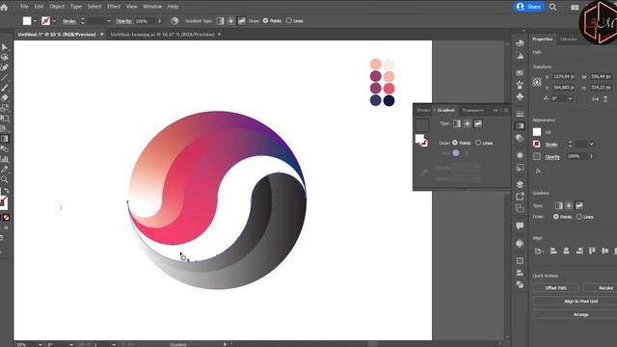The width and height of the screenshot is (617, 347).
Task: Click Opacity link in Appearance section
Action: click(552, 156)
